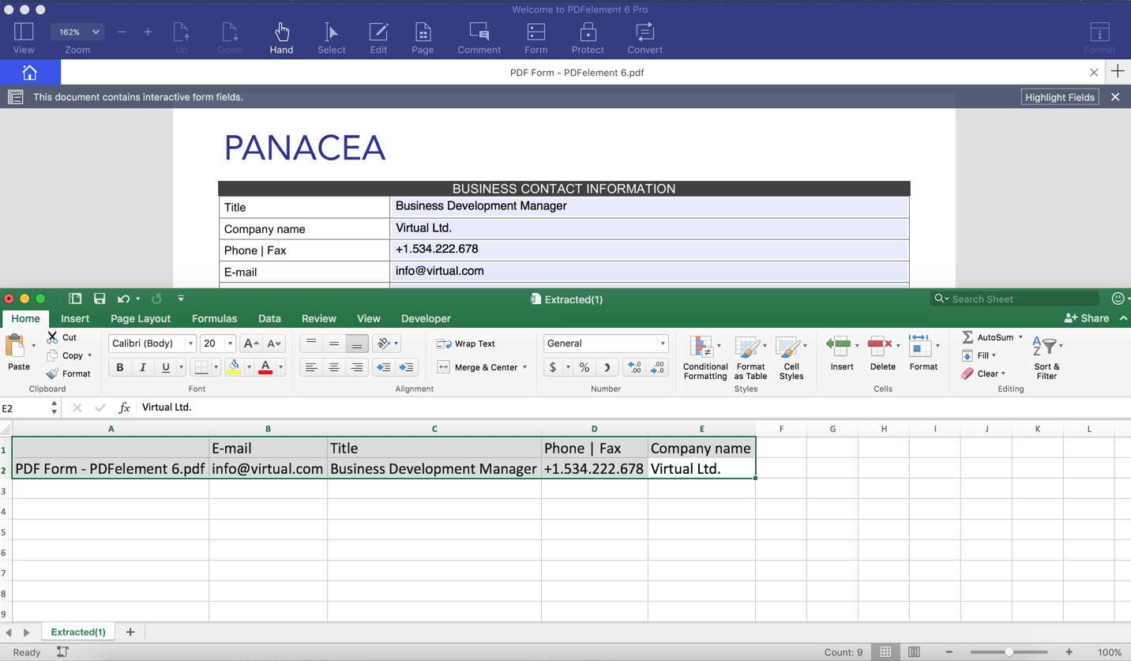
Task: Click the Protect lock icon
Action: [x=588, y=32]
